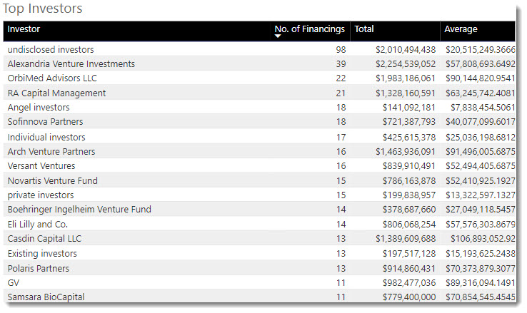Click total $839,910,491
This screenshot has width=527, height=313.
click(408, 166)
